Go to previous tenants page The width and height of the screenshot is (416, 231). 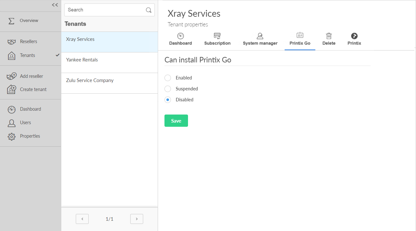coord(82,219)
